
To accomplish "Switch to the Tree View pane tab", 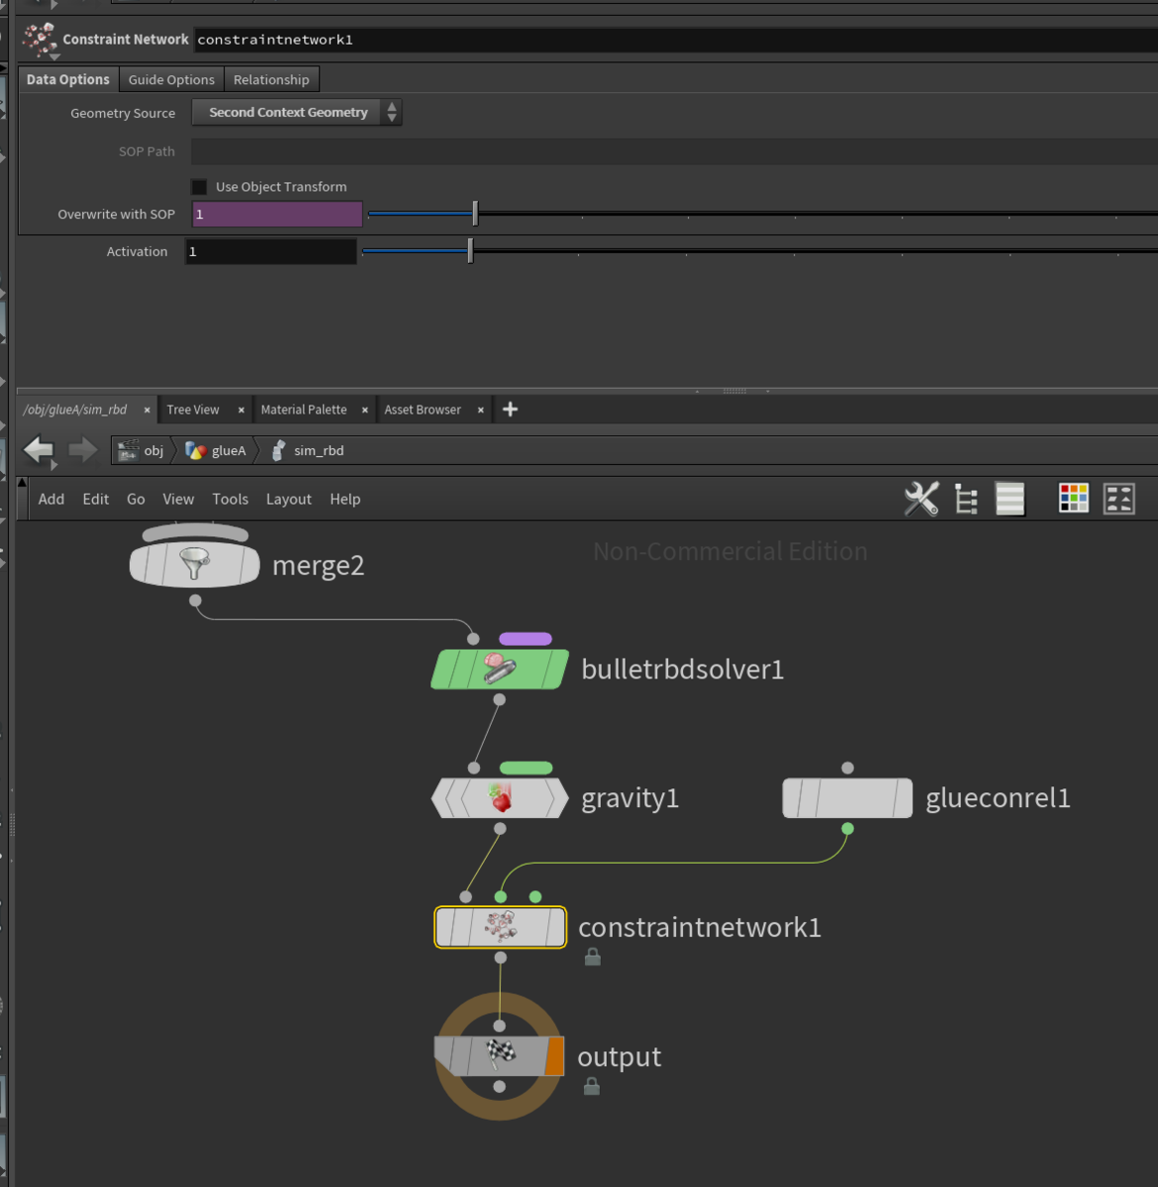I will click(193, 410).
